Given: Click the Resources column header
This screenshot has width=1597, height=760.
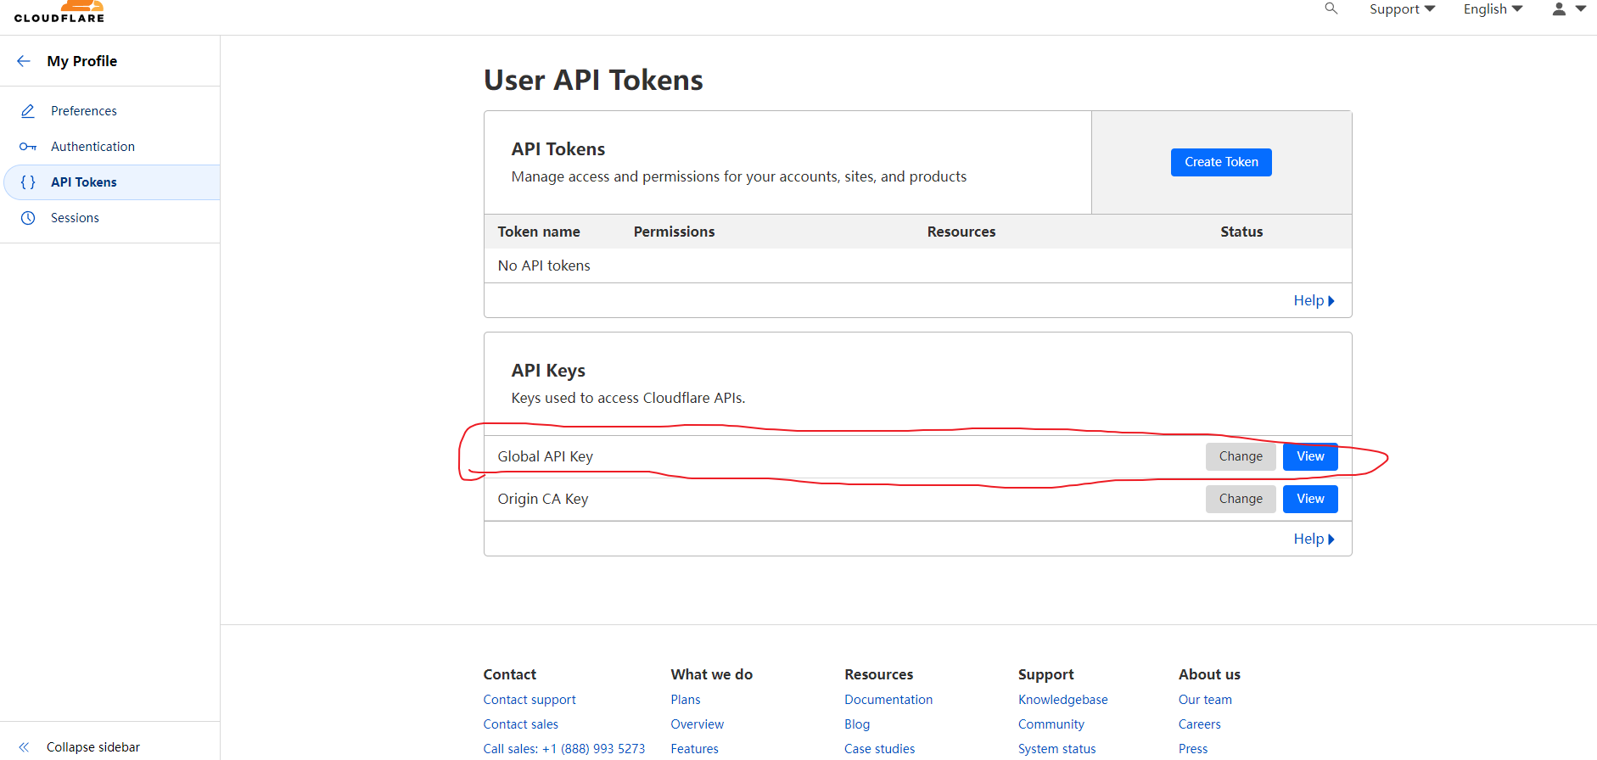Looking at the screenshot, I should (x=961, y=232).
